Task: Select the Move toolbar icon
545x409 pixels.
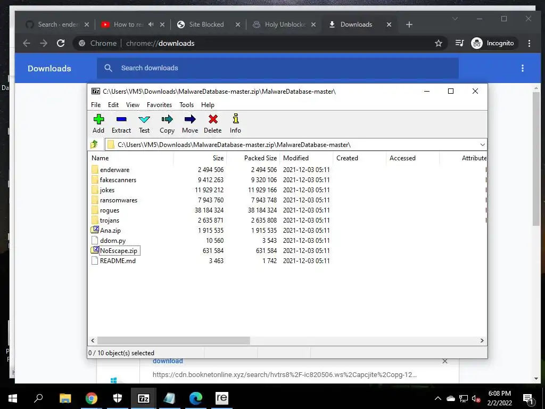Action: coord(190,124)
